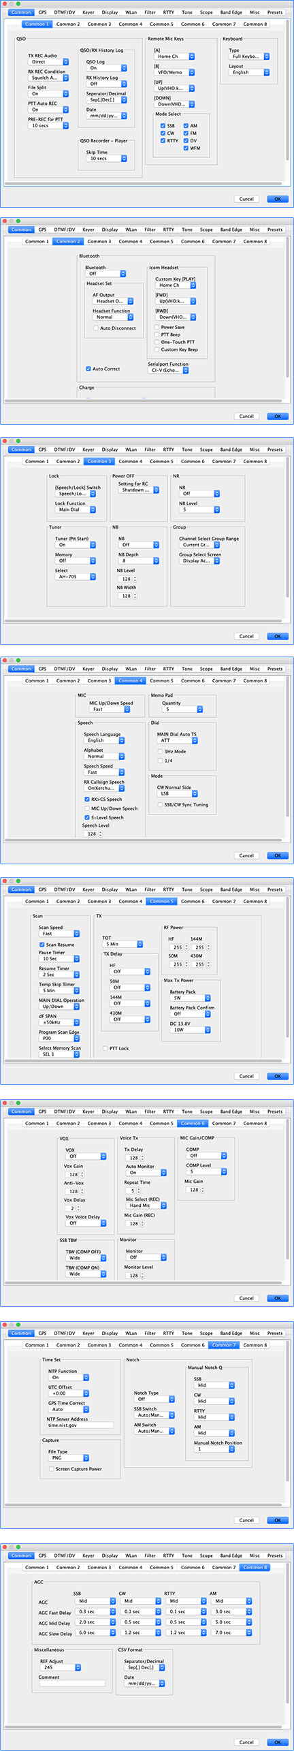This screenshot has width=294, height=1751.
Task: Open the Manual Notch Position dropdown
Action: 214,1449
